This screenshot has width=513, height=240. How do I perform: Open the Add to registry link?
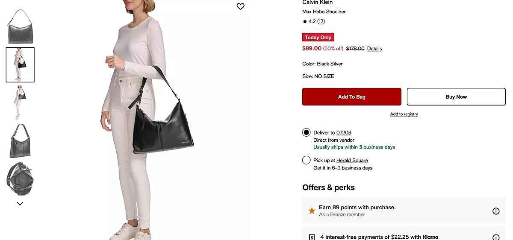(x=404, y=114)
